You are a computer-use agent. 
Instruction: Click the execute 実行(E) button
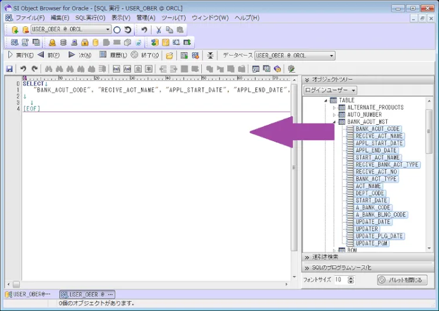tap(20, 55)
